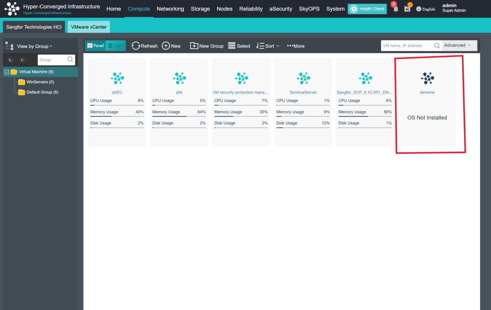Collapse the Virtual Machine tree node

7,72
